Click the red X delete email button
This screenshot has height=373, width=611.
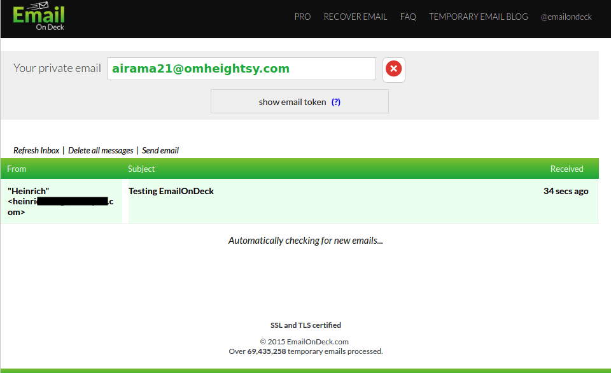(x=393, y=69)
